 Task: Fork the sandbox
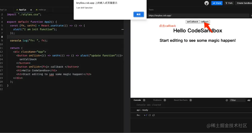tap(229, 3)
